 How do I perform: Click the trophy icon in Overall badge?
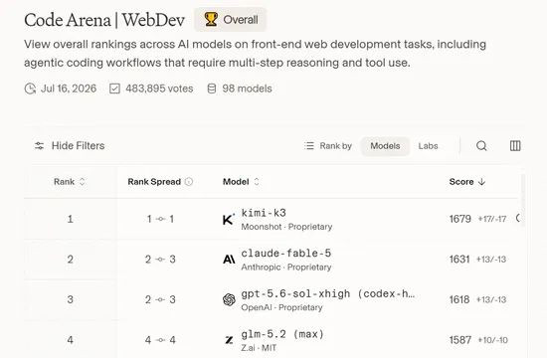211,20
